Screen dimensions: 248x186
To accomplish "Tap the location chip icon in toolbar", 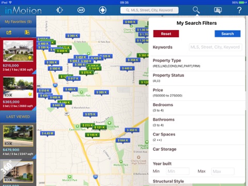I will 59,10.
